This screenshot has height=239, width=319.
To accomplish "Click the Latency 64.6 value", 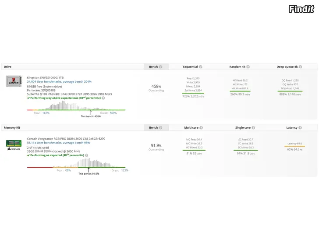I will click(294, 144).
